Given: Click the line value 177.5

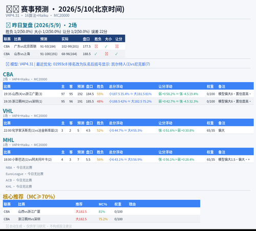Looking at the screenshot, I should [x=87, y=47].
